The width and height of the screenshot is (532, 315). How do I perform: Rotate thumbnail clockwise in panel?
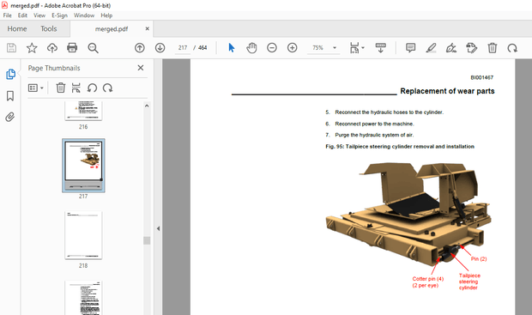(108, 88)
